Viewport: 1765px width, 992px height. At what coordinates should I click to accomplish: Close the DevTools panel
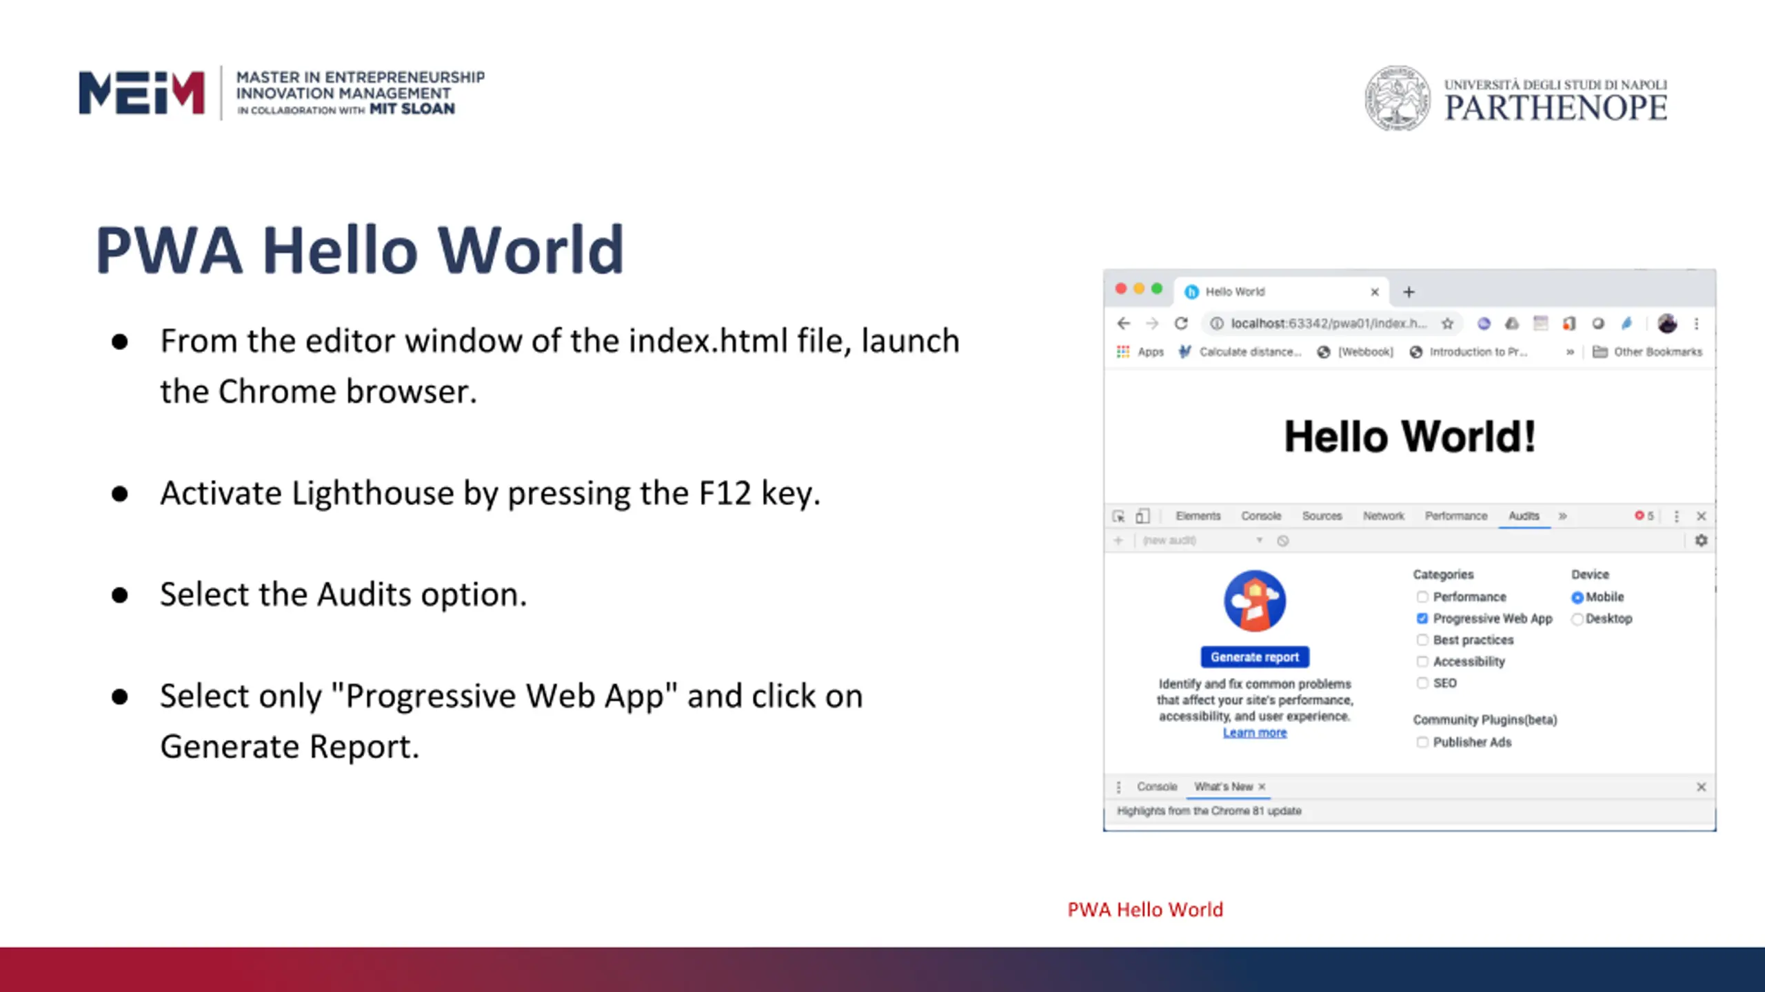pos(1702,516)
